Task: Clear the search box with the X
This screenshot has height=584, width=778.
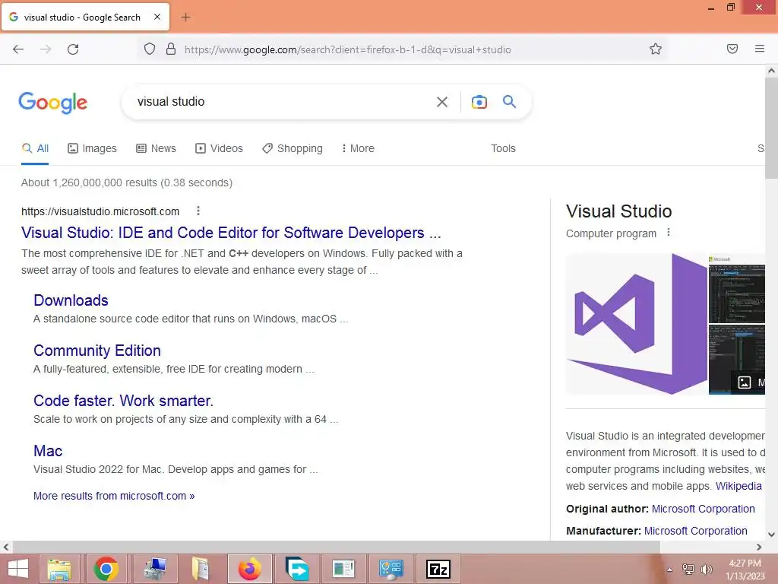Action: 442,102
